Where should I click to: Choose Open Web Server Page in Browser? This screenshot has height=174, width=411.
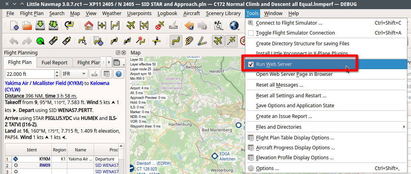pyautogui.click(x=325, y=74)
